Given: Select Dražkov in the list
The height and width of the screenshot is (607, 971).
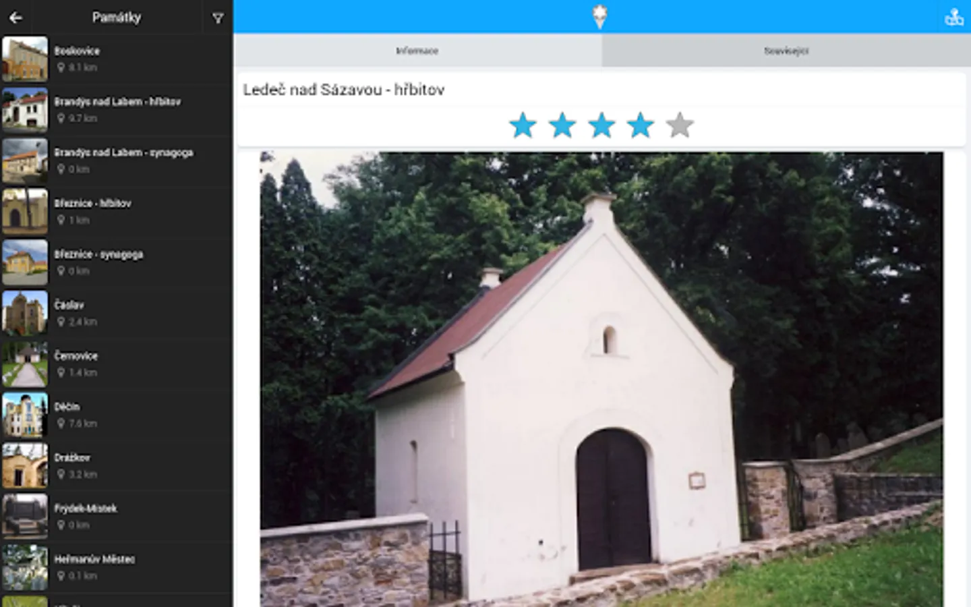Looking at the screenshot, I should [x=117, y=466].
